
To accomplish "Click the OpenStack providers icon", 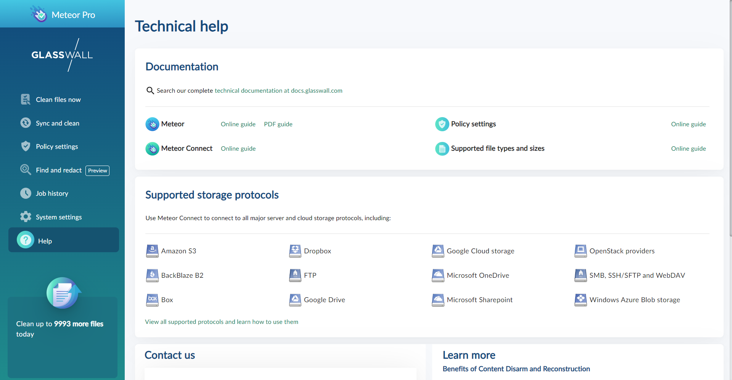I will 581,251.
